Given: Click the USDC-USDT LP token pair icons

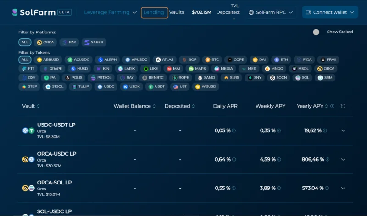Looking at the screenshot, I should click(x=28, y=130).
